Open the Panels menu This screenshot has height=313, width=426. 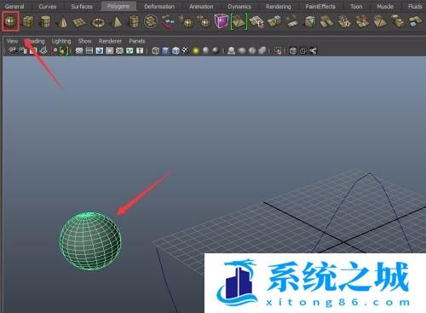tap(137, 41)
